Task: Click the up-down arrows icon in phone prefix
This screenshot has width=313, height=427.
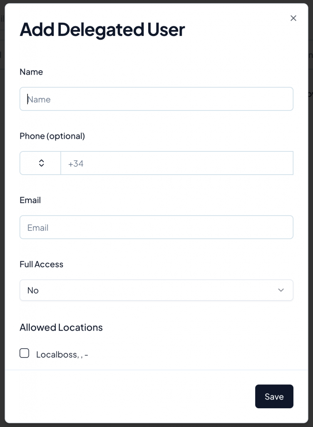Action: click(x=42, y=163)
